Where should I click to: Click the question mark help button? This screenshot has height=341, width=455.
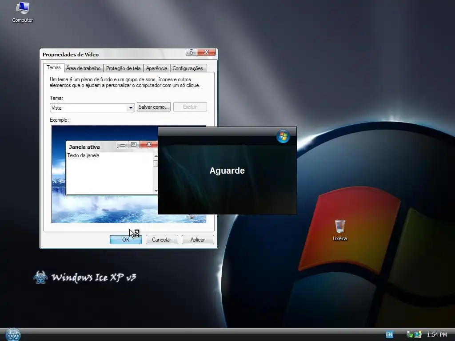191,52
